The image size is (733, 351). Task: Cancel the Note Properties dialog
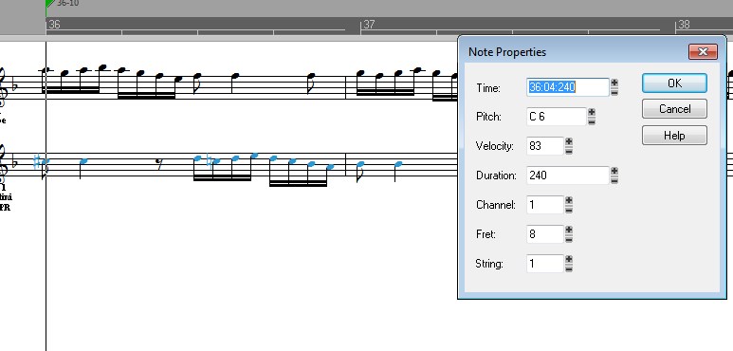(x=674, y=109)
